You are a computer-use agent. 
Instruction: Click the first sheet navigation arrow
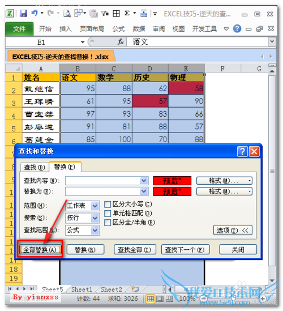coord(10,289)
